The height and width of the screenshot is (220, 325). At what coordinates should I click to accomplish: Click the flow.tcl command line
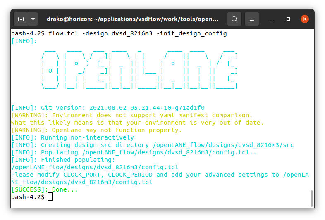(119, 33)
